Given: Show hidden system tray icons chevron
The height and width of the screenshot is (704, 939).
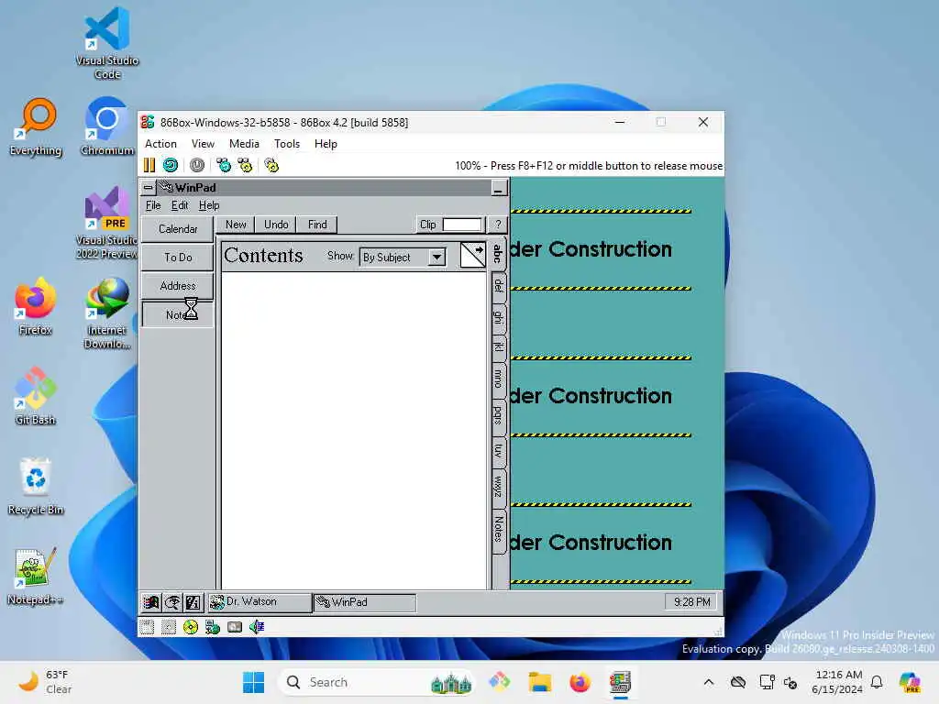Looking at the screenshot, I should (x=709, y=682).
